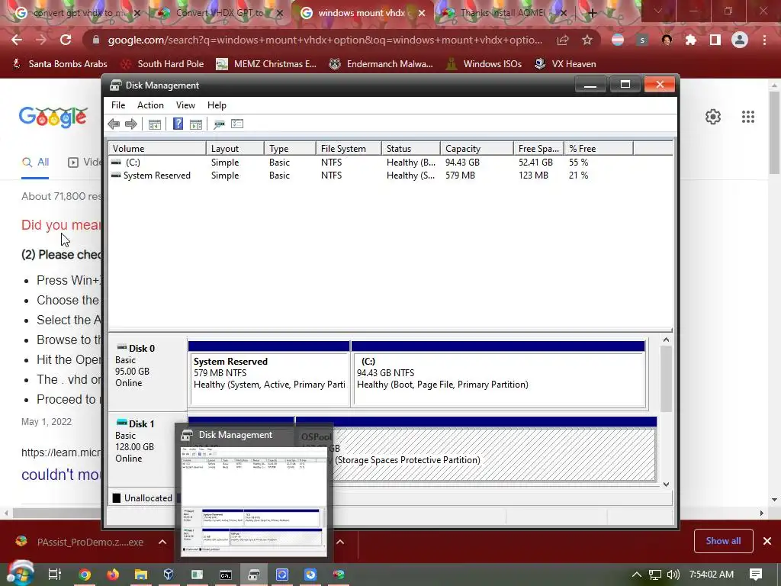Open the Chrome tab search dropdown
Image resolution: width=781 pixels, height=586 pixels.
coord(658,11)
